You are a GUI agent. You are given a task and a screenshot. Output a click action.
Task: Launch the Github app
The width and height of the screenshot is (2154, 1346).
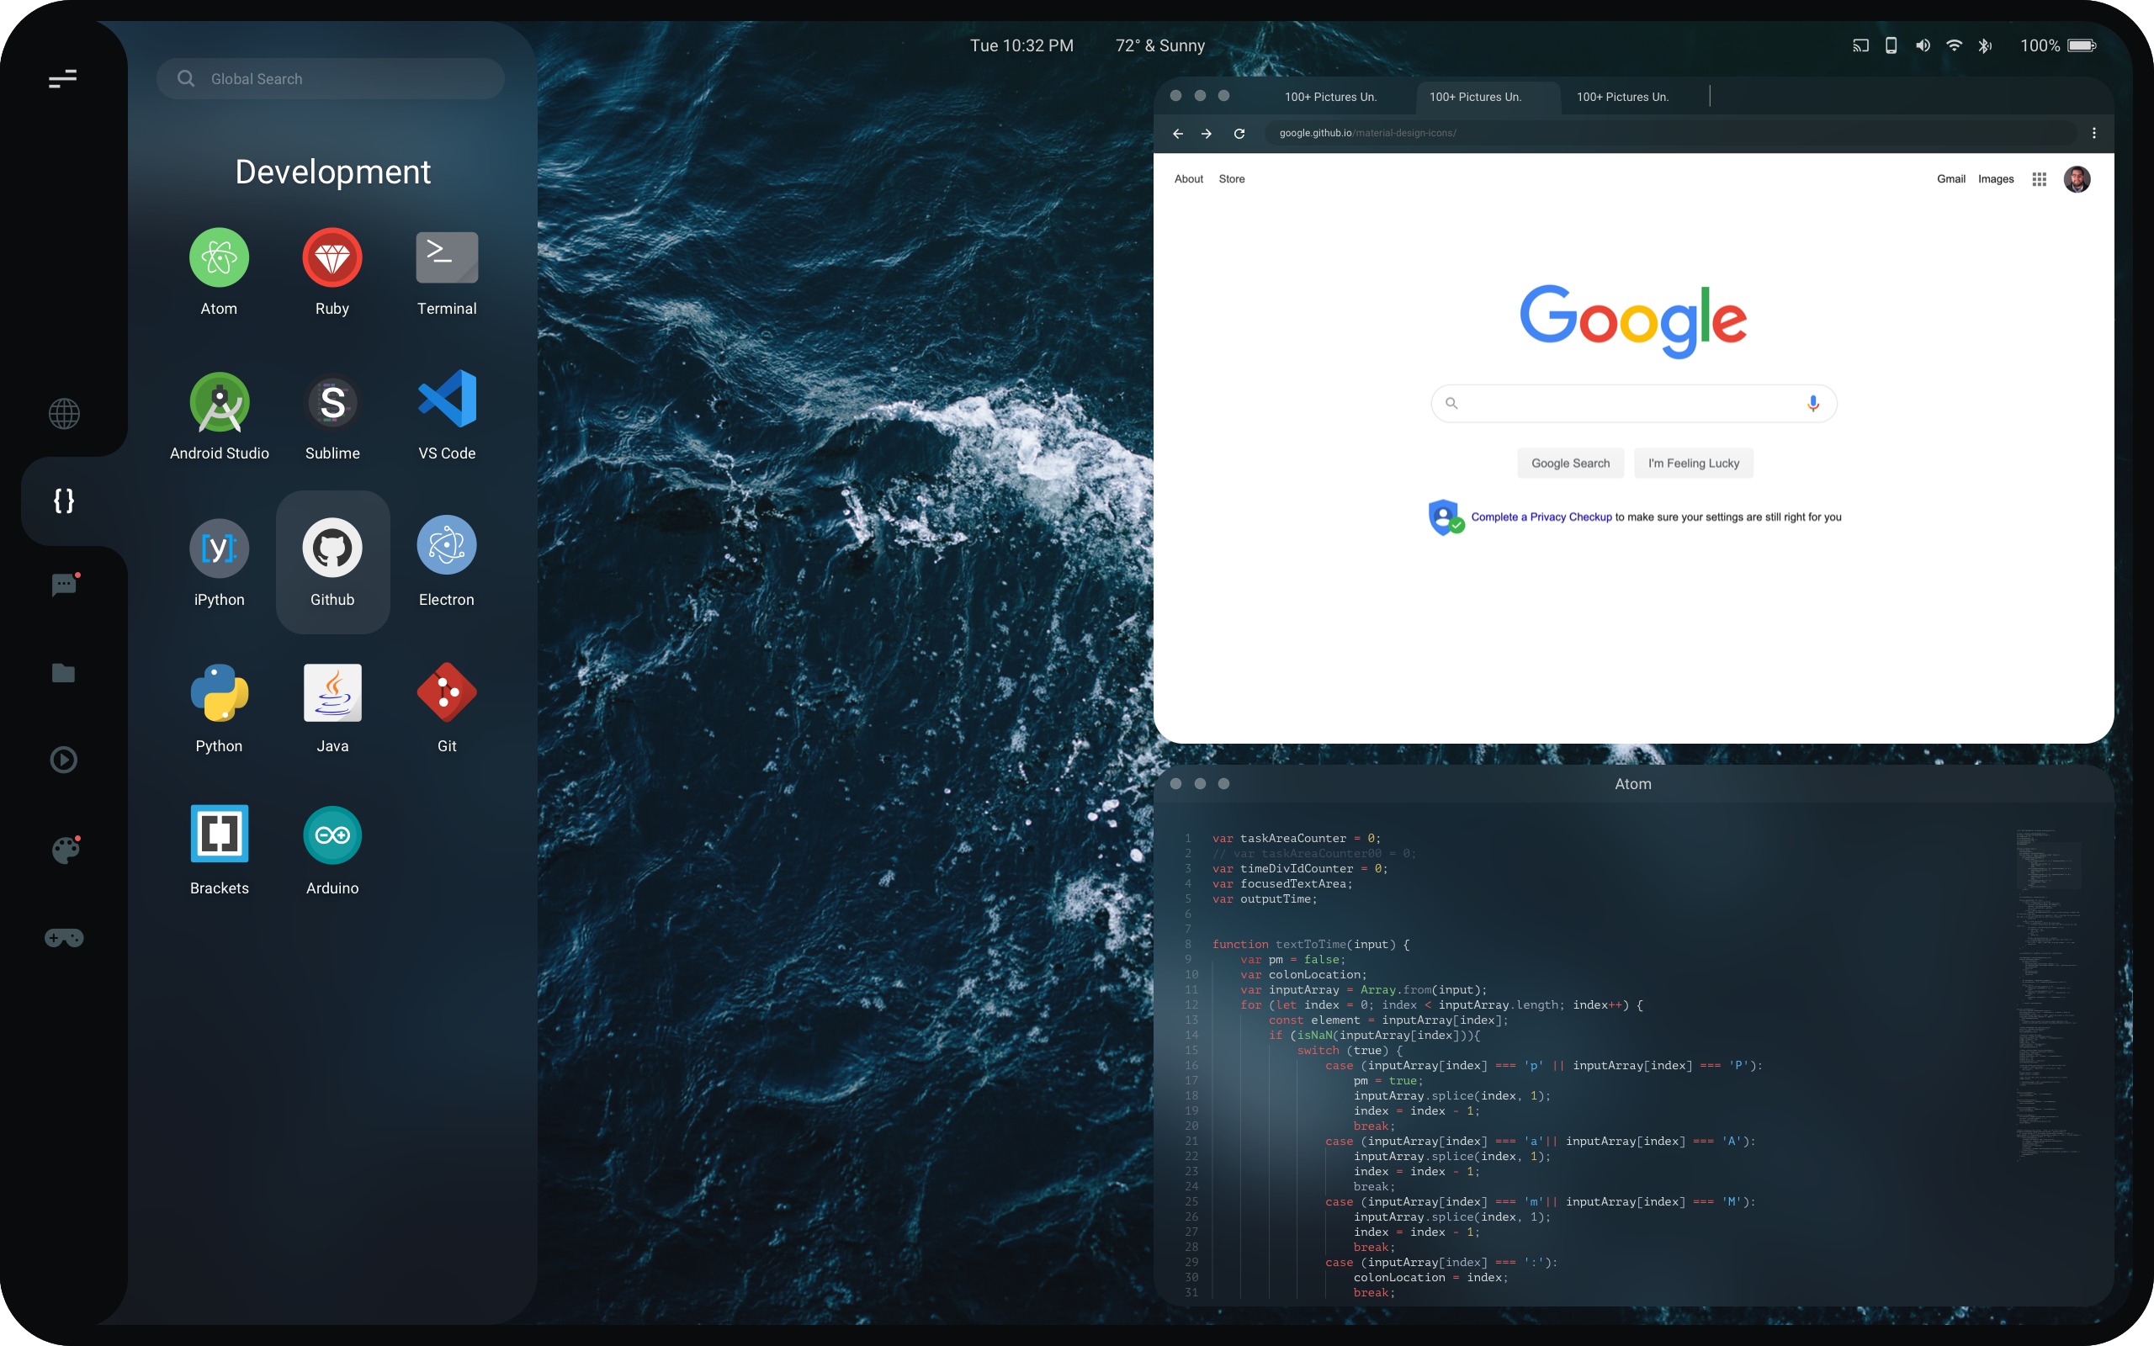tap(332, 548)
